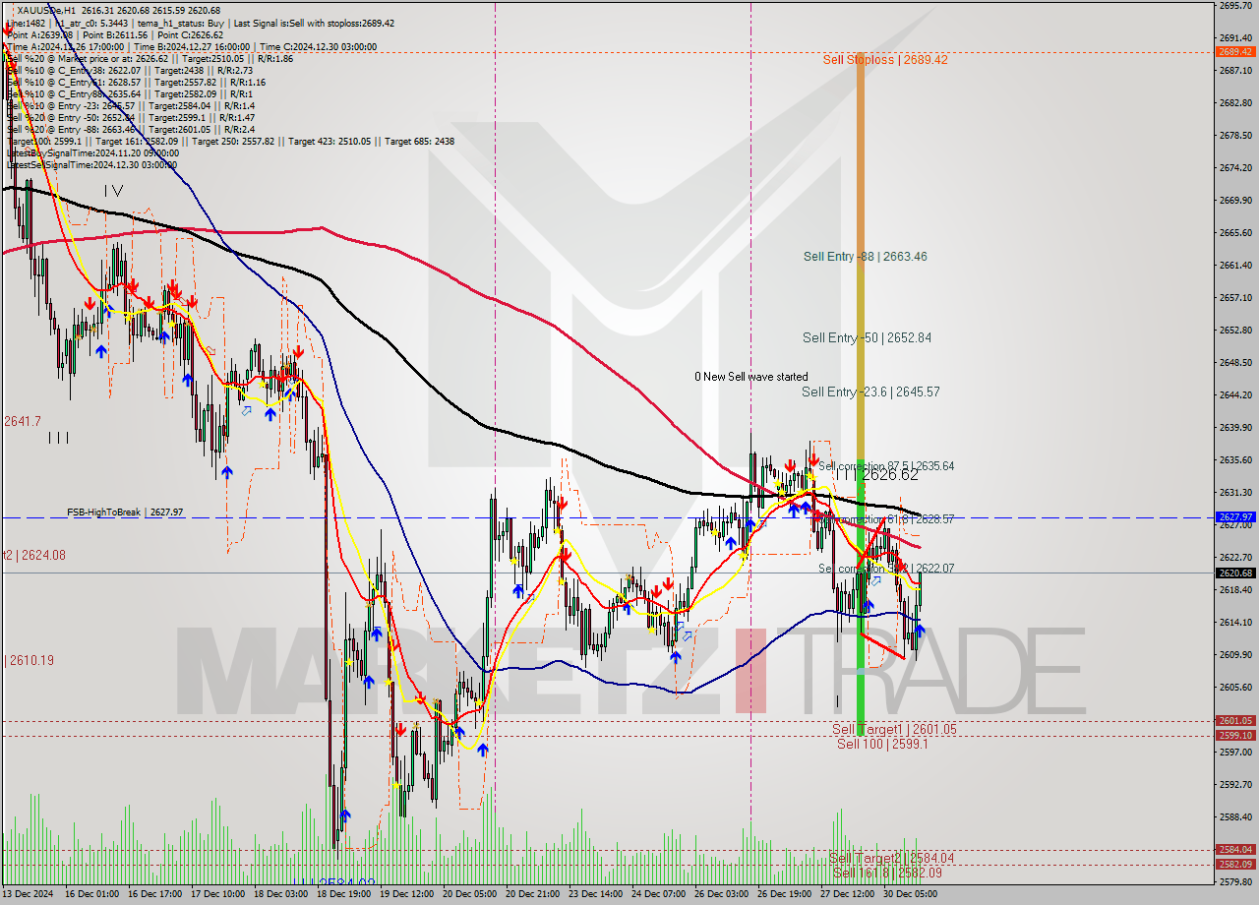Click the '18 Dec 03:00' time axis label
Screen dimensions: 1259x905
(x=280, y=894)
